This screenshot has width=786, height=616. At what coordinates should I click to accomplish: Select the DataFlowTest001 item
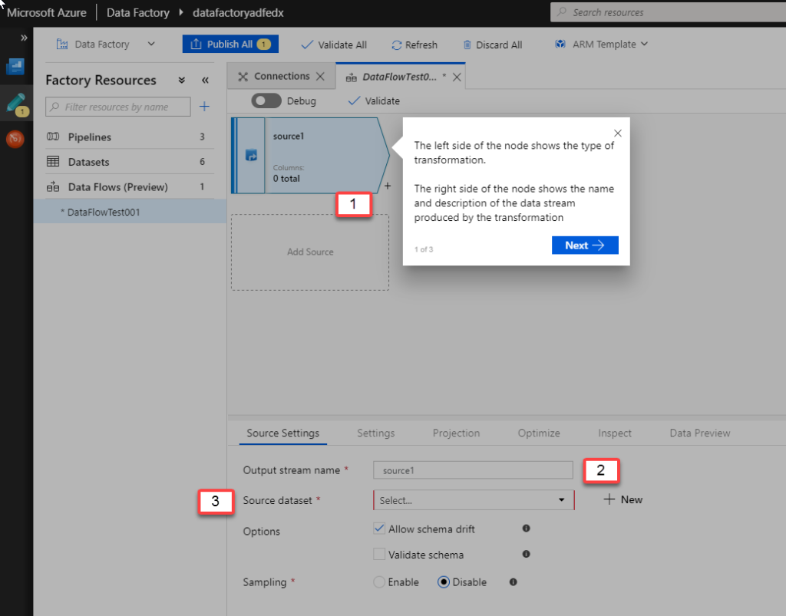[130, 212]
